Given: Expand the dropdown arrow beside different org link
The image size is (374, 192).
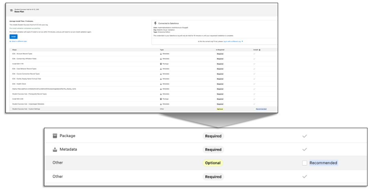Looking at the screenshot, I should click(242, 41).
